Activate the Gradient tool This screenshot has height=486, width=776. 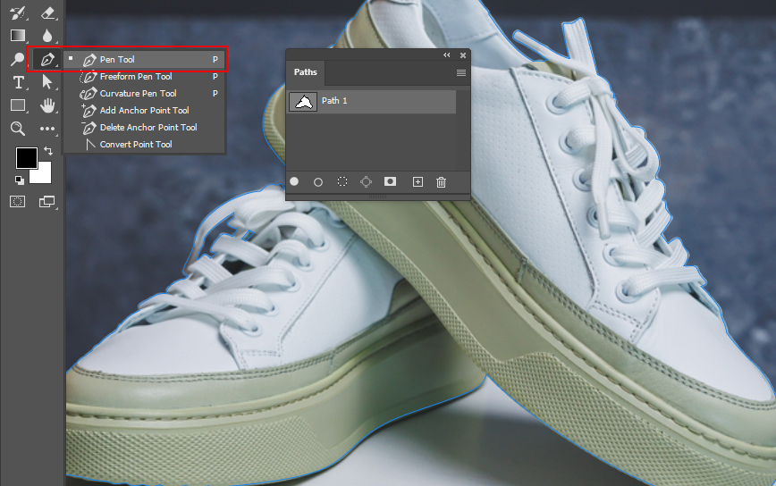click(18, 36)
